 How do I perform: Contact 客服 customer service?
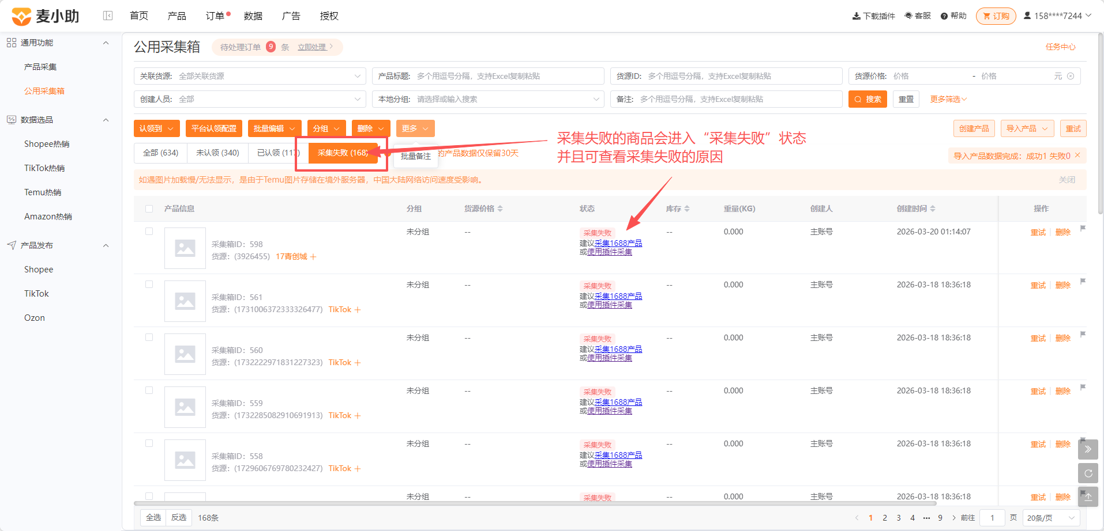[x=918, y=16]
